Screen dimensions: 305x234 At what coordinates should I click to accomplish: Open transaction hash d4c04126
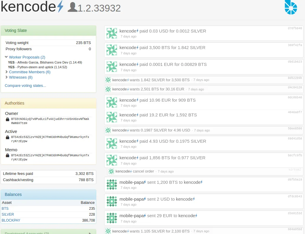[x=295, y=87]
